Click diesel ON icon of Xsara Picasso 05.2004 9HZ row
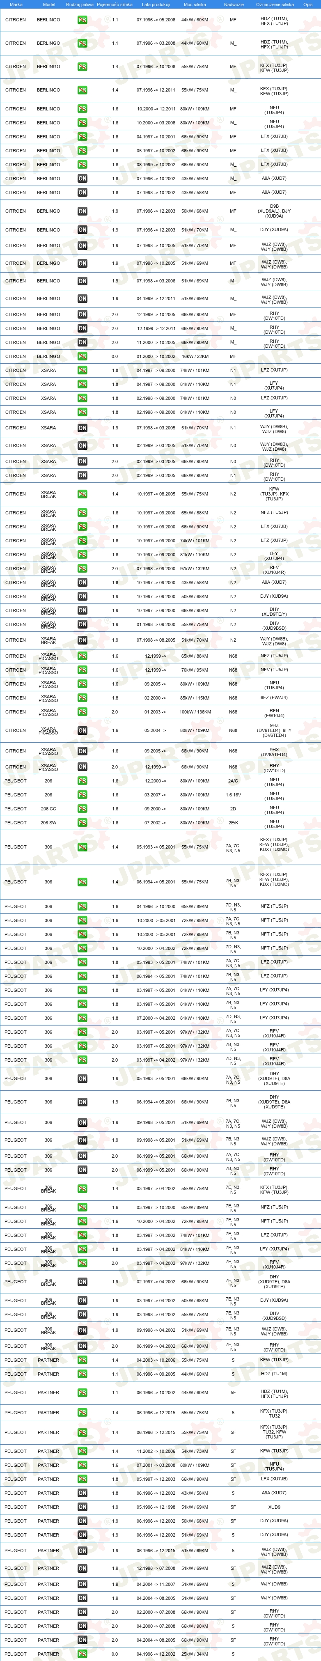 [82, 731]
